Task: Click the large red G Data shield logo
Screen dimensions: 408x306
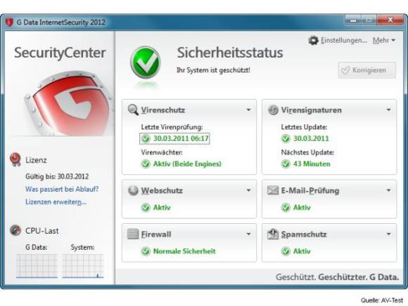Action: pos(70,104)
